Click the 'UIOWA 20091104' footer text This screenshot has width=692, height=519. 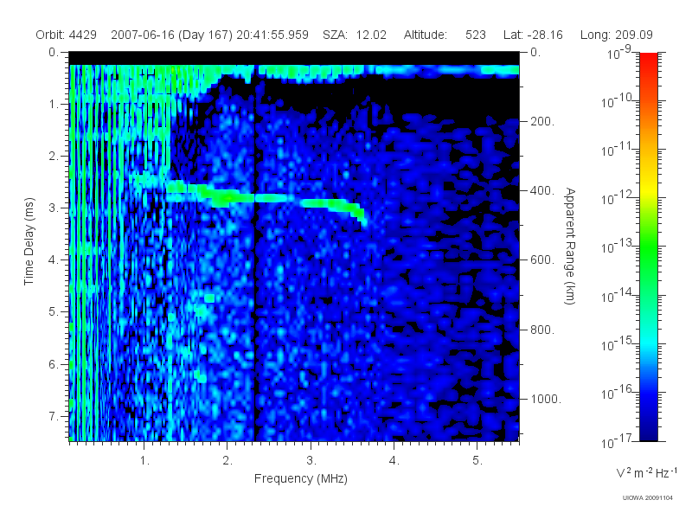(647, 498)
